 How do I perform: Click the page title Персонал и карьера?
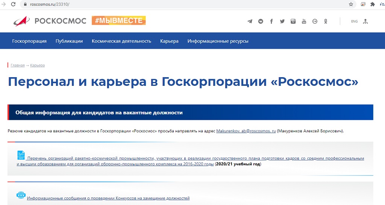tap(183, 81)
